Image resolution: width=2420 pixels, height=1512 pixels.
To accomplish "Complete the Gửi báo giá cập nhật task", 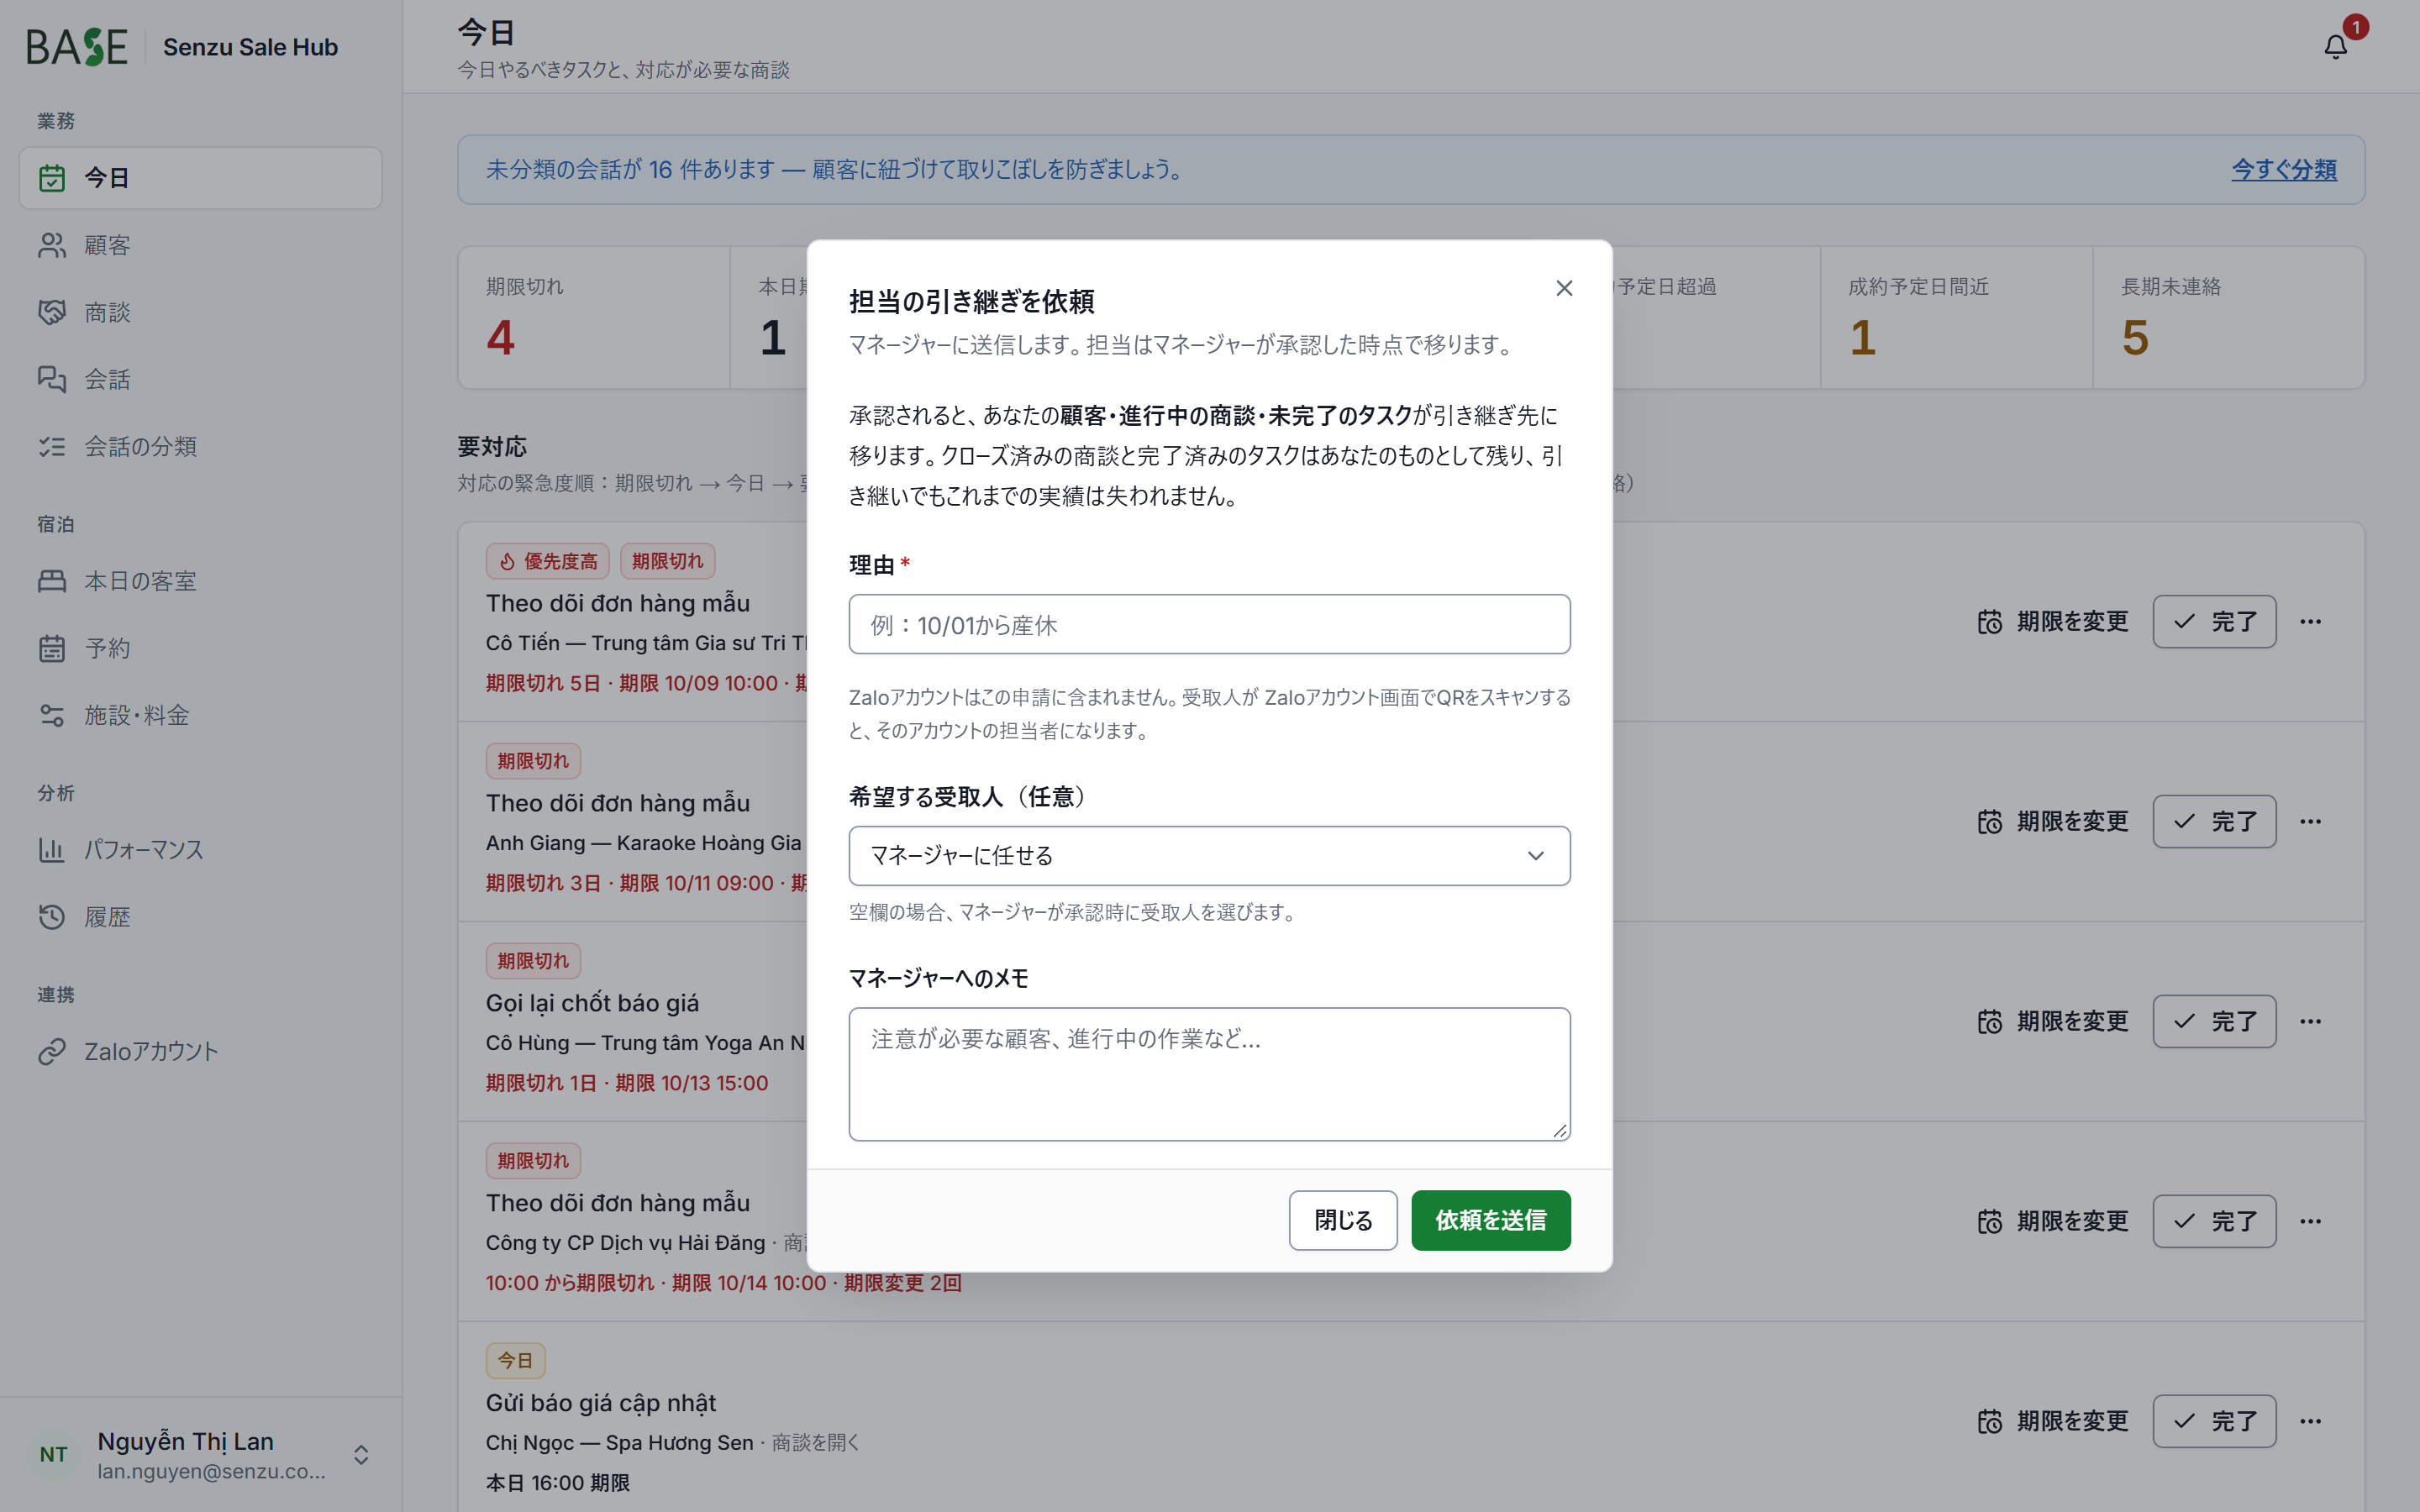I will click(x=2214, y=1422).
